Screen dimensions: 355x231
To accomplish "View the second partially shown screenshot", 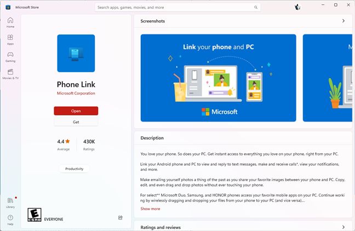I will 328,78.
